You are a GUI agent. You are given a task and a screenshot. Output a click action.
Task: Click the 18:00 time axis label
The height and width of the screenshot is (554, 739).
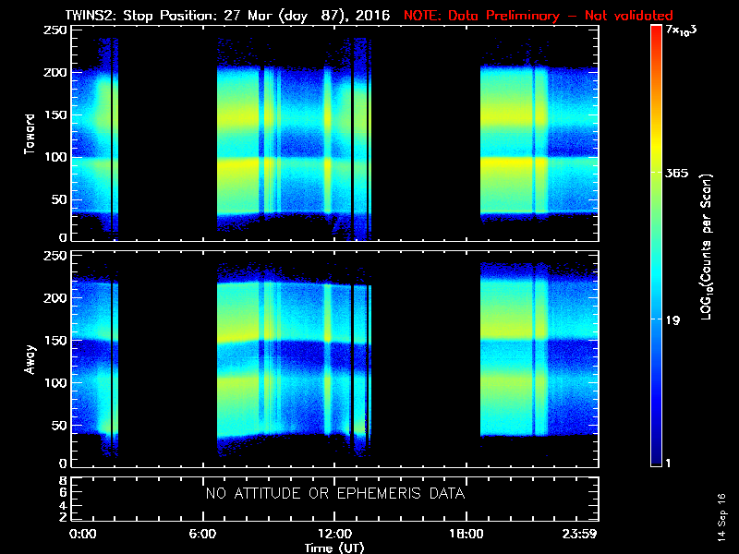466,535
